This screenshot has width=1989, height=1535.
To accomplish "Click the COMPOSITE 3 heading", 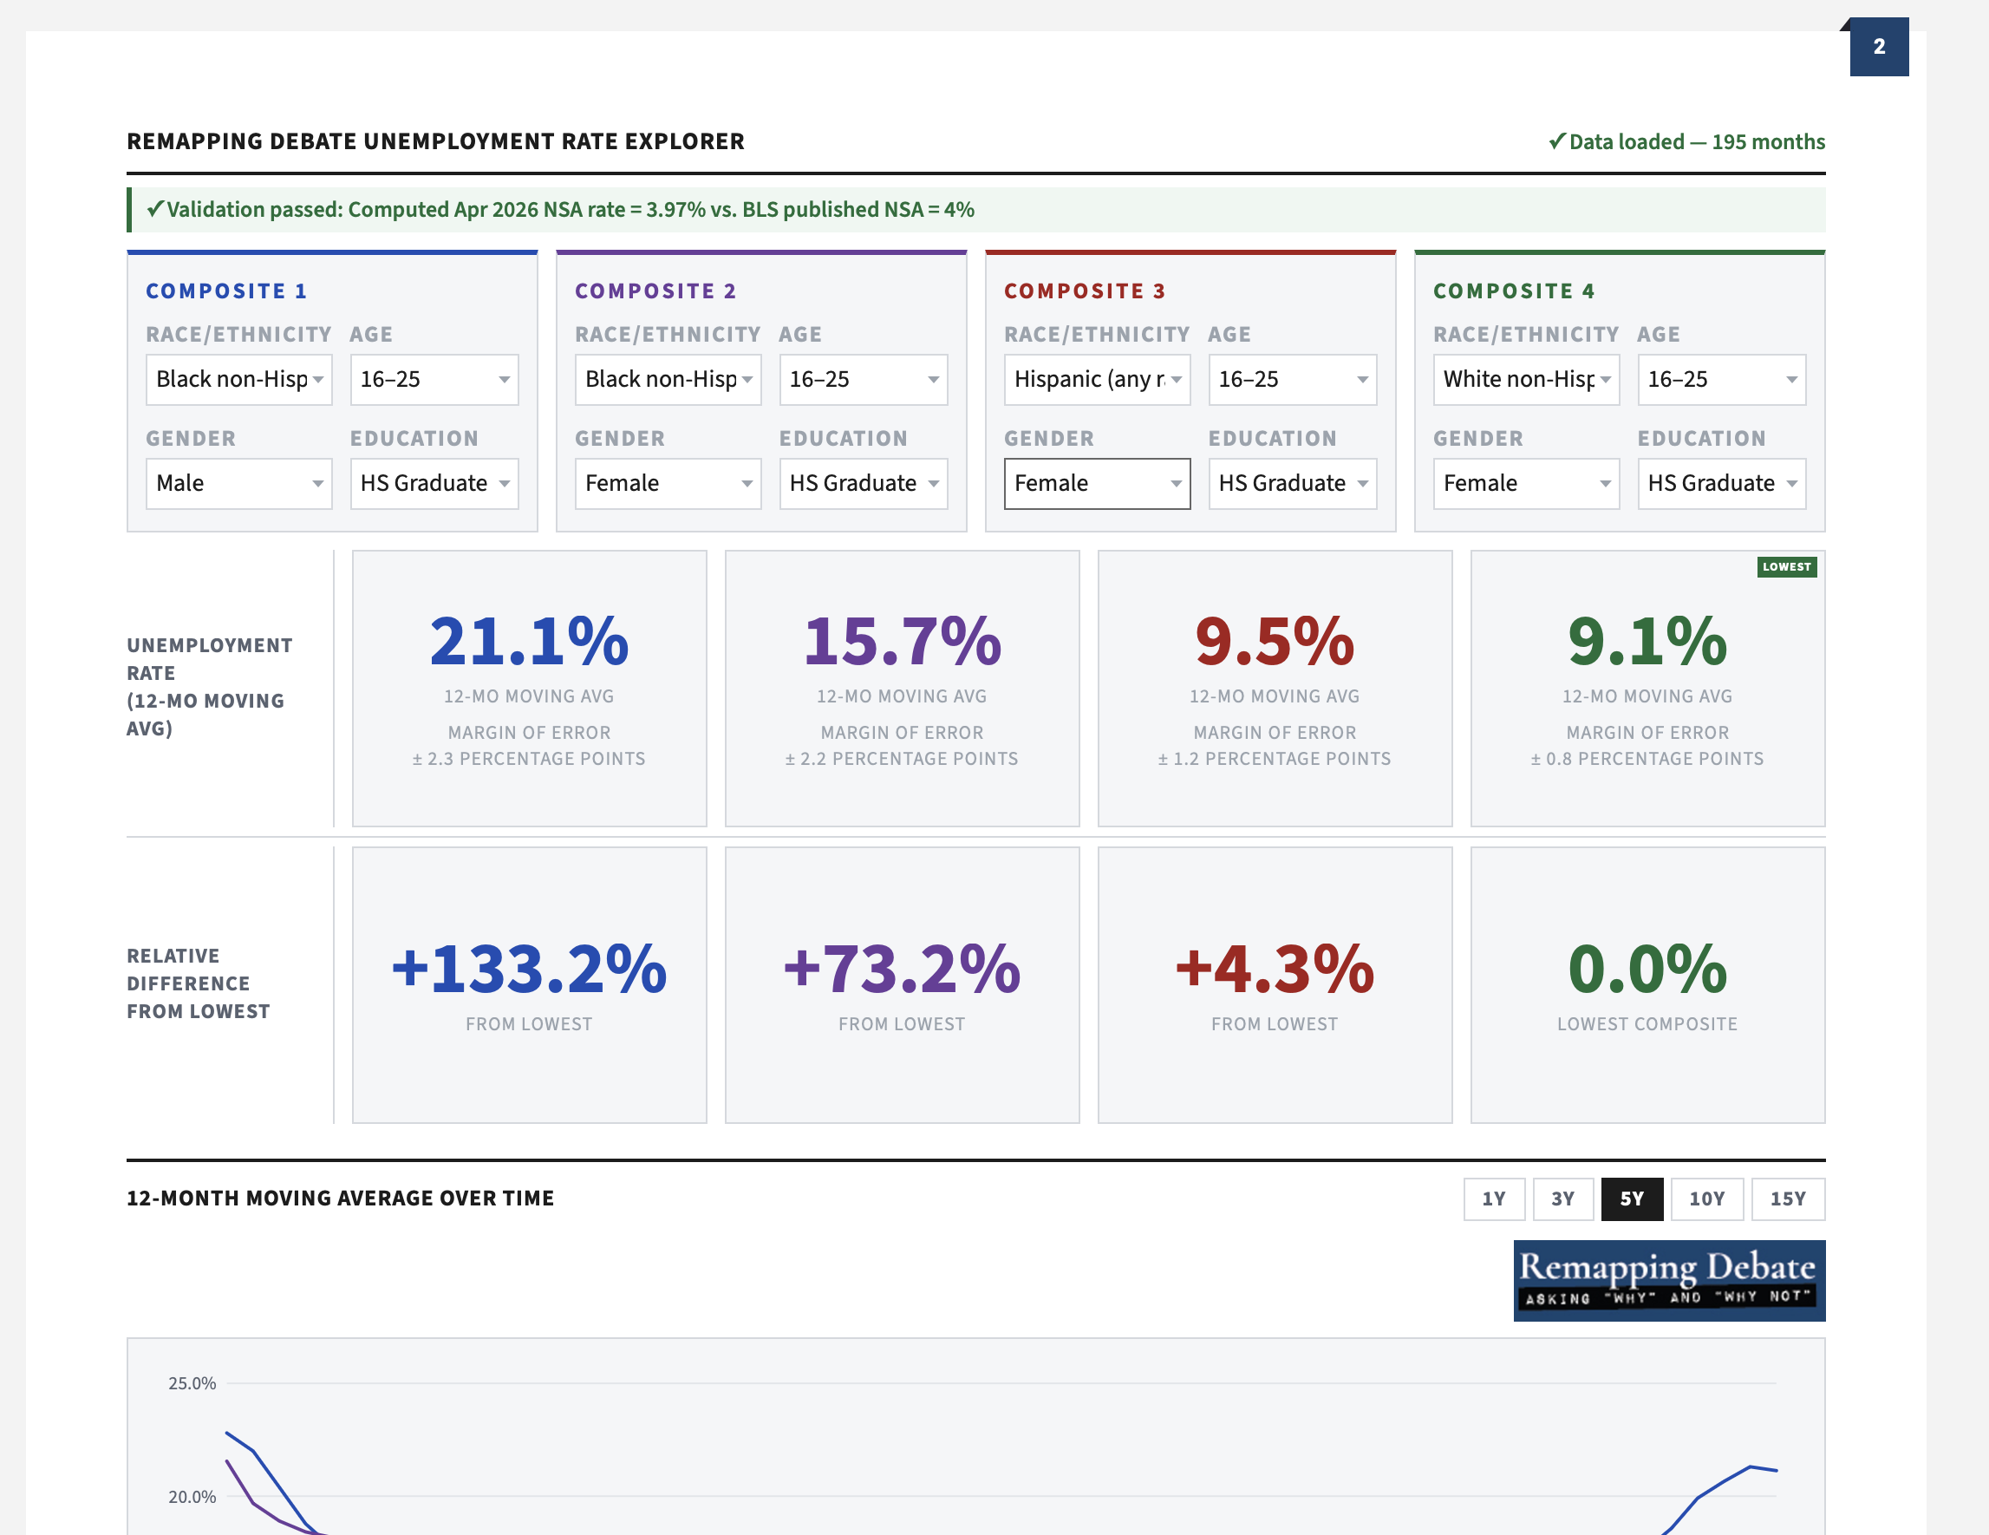I will click(1085, 291).
